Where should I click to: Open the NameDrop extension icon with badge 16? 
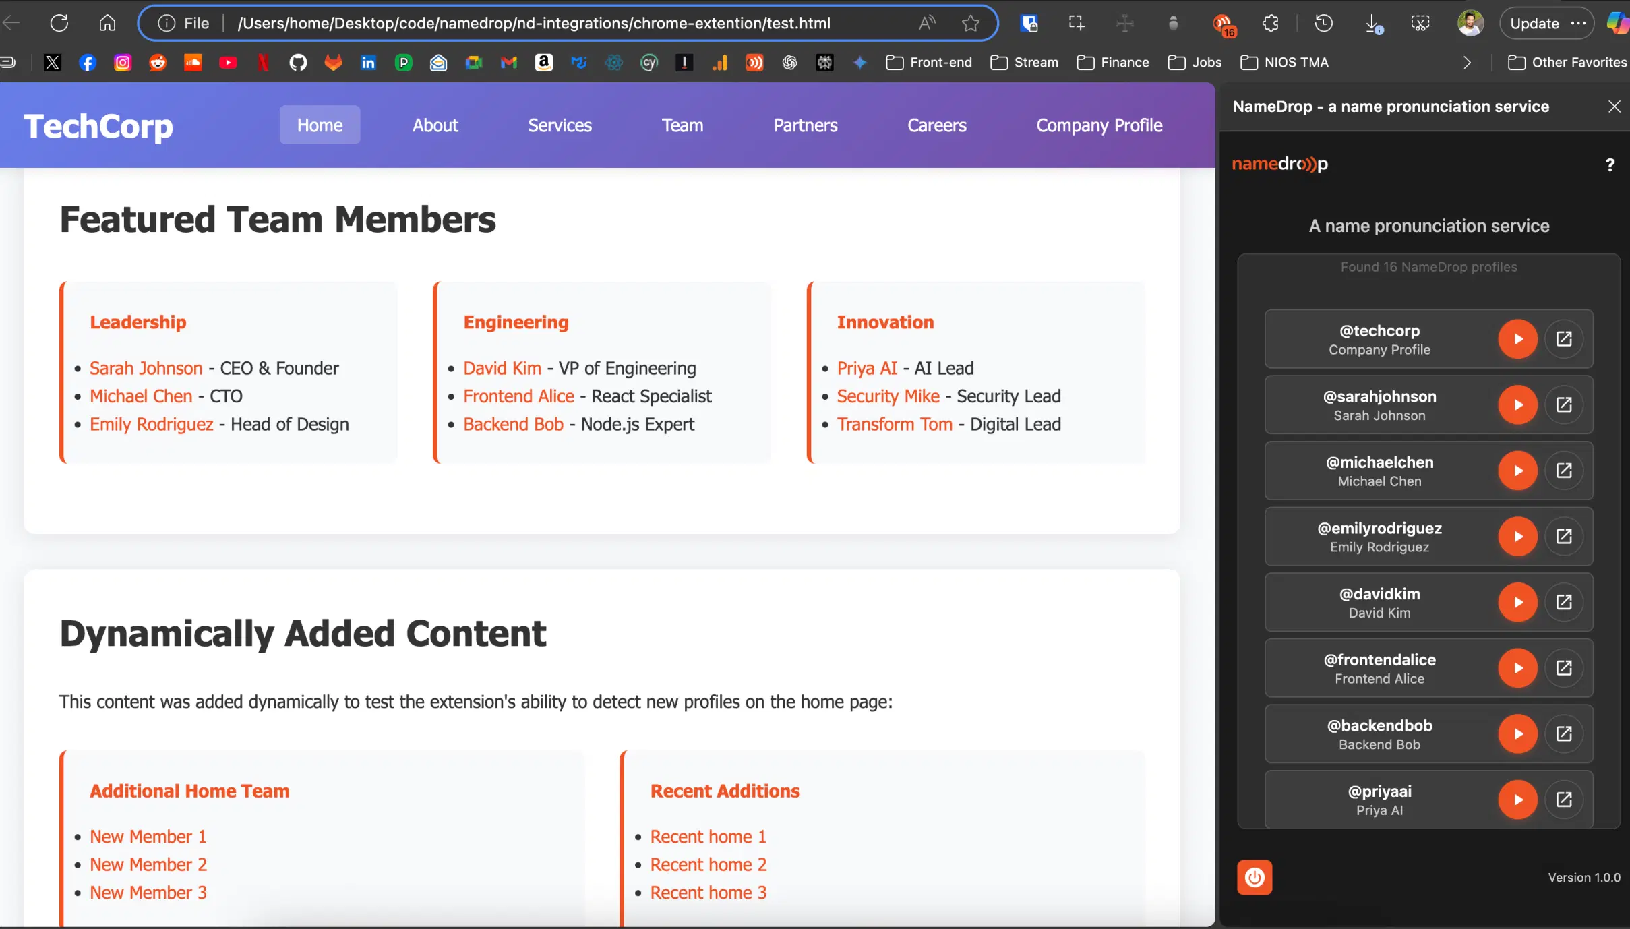1223,25
